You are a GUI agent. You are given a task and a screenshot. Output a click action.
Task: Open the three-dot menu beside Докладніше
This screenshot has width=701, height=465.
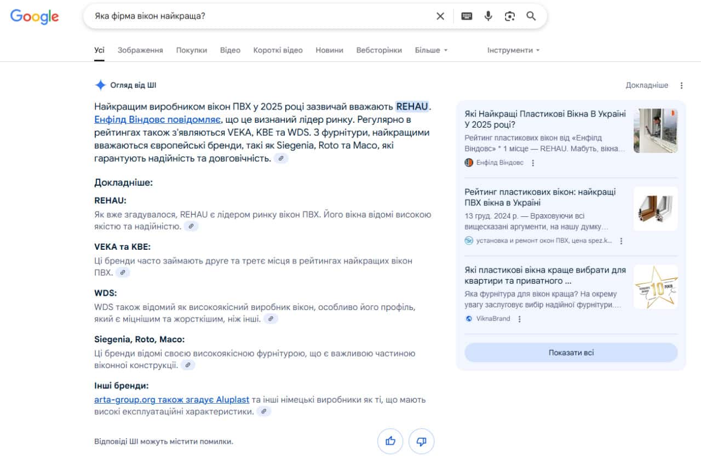[x=682, y=85]
